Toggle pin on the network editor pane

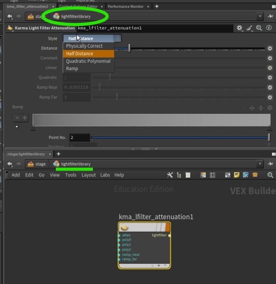click(x=270, y=164)
